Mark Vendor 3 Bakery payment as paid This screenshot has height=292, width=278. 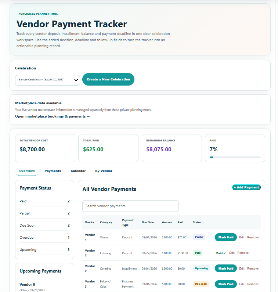point(226,284)
